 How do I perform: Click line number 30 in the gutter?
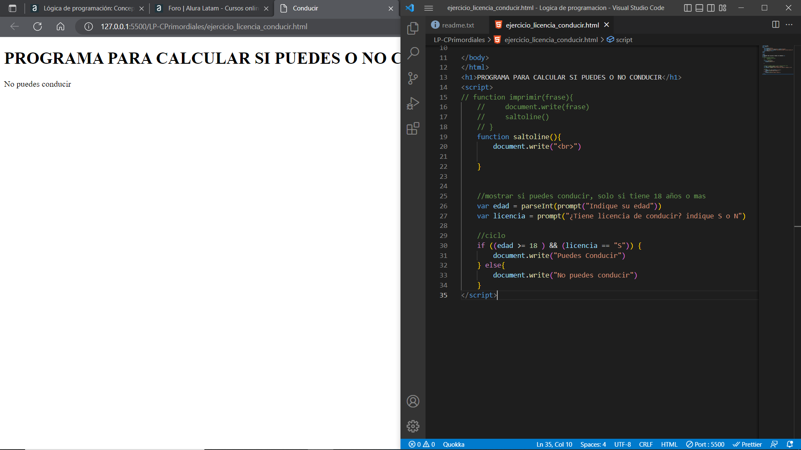pos(443,246)
